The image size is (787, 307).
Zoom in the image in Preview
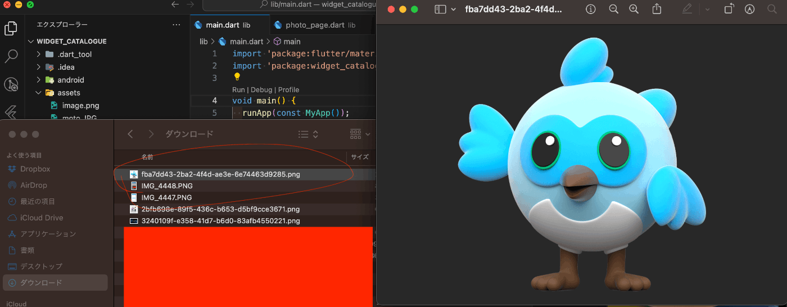coord(634,9)
